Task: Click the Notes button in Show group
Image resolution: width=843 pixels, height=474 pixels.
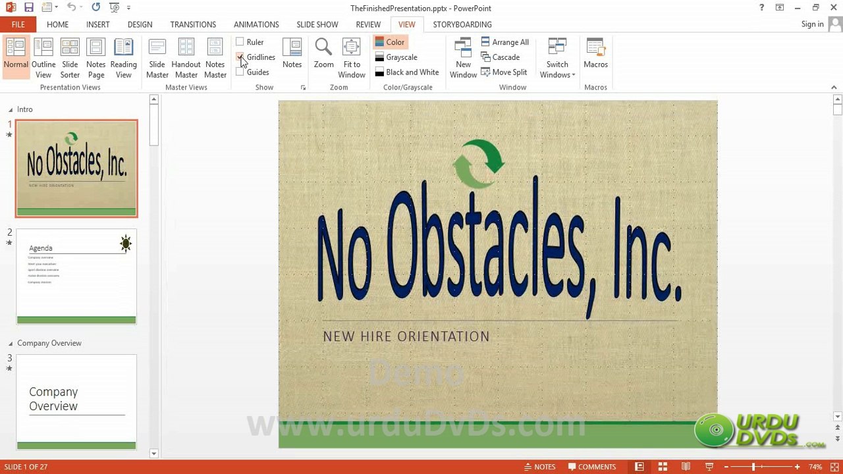Action: point(292,53)
